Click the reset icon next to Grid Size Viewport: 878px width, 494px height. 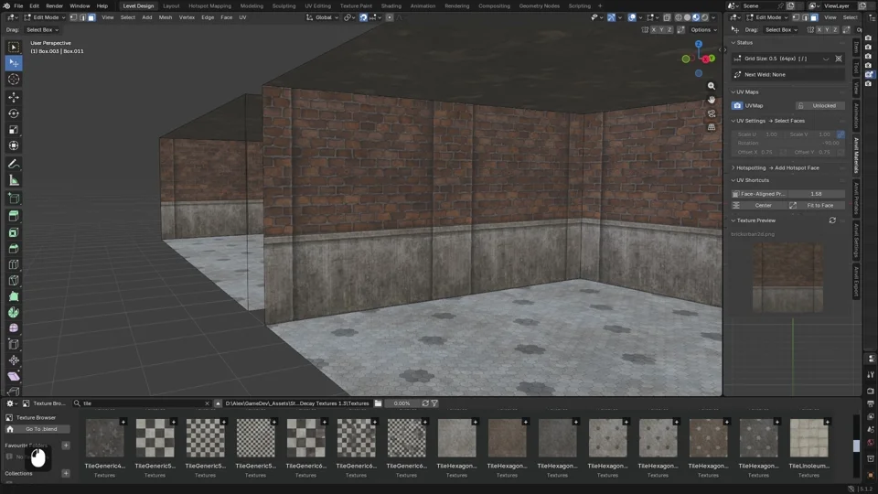pos(839,59)
